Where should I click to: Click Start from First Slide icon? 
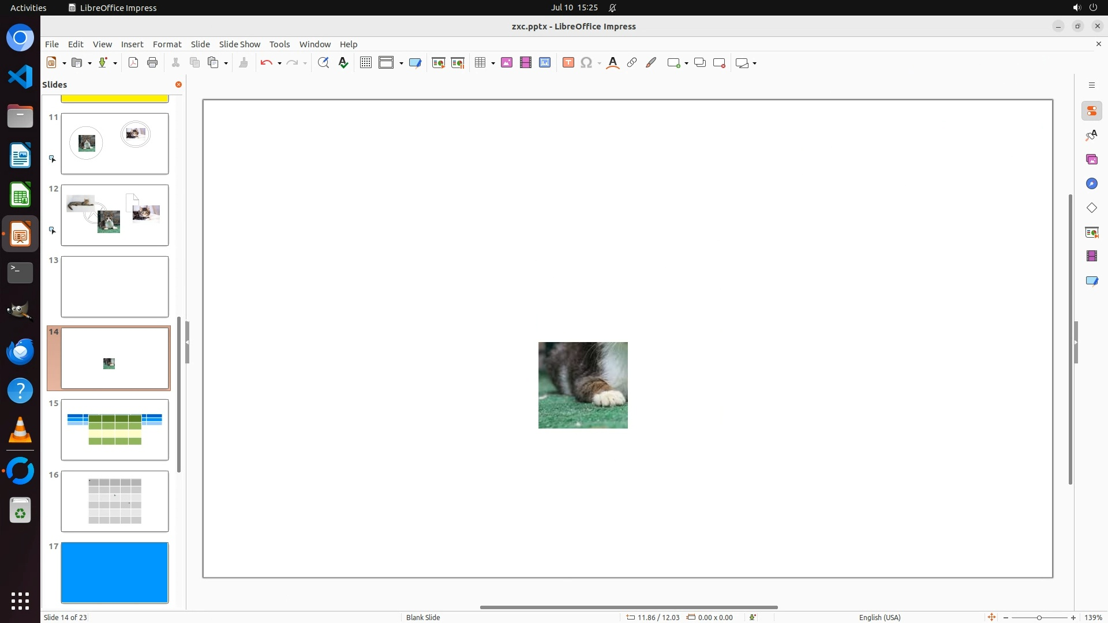[439, 63]
